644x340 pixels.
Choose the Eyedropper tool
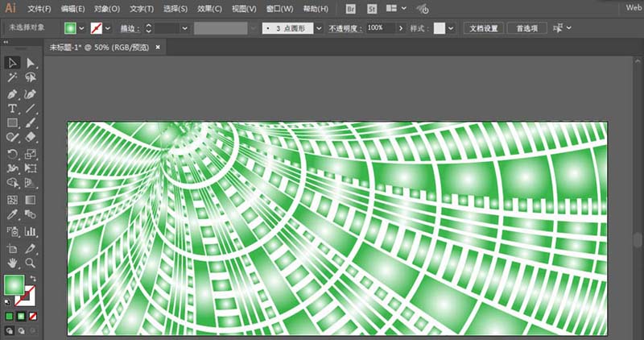(12, 214)
